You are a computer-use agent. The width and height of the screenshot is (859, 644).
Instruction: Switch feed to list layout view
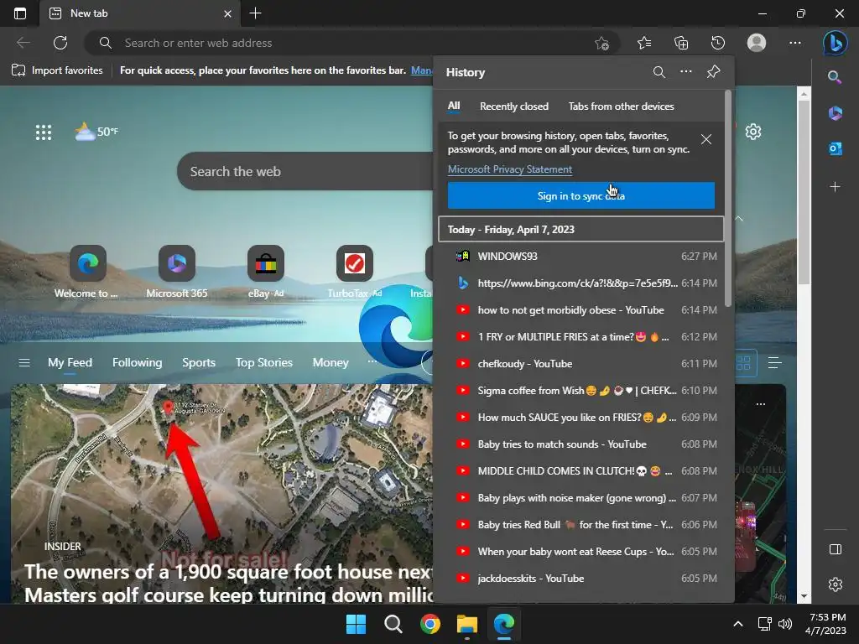774,362
